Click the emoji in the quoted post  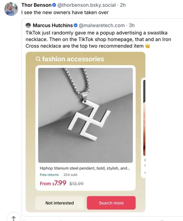148,46
